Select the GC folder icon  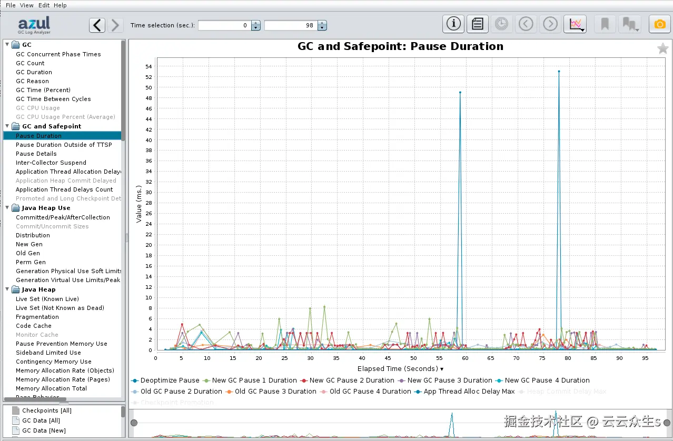pos(16,45)
